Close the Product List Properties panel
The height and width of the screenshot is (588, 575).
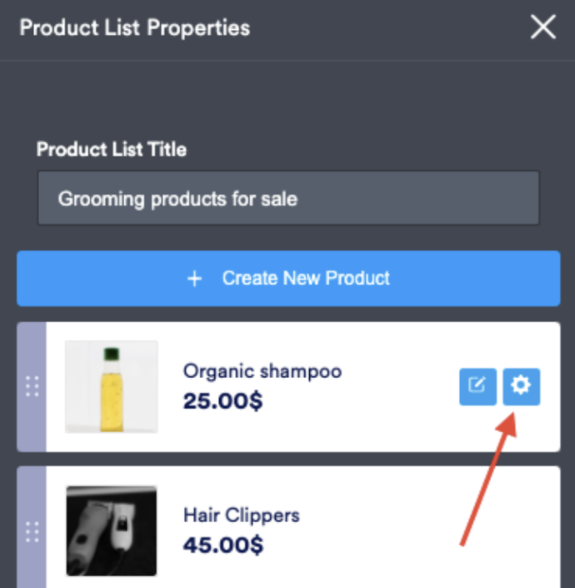coord(543,27)
